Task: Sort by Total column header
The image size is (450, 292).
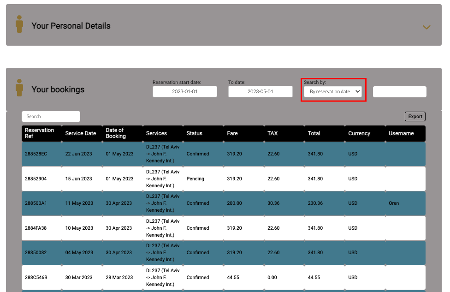Action: pos(325,133)
